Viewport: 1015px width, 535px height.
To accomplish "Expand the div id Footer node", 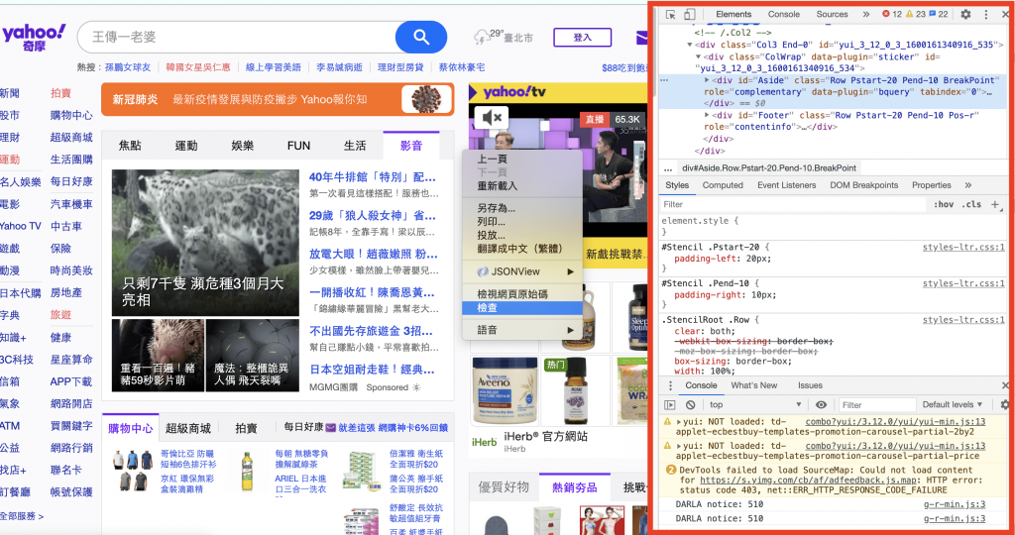I will 707,115.
